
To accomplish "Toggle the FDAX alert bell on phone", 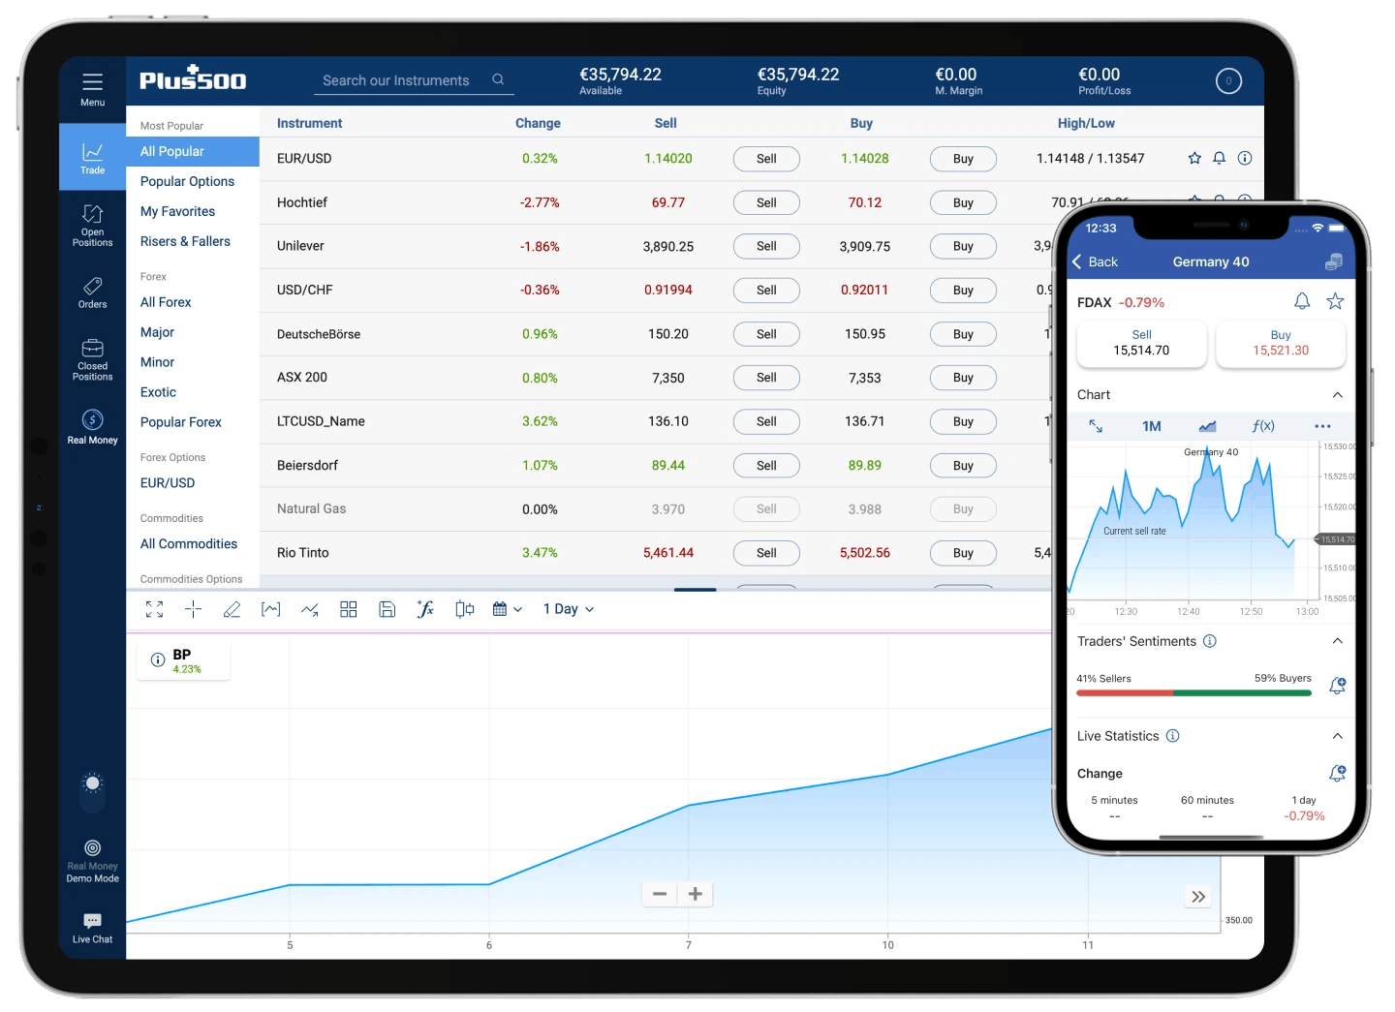I will [x=1302, y=301].
